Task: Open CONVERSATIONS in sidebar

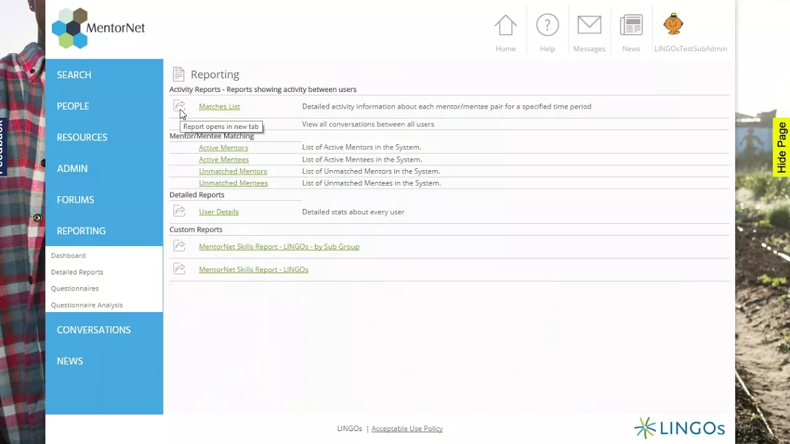Action: (x=94, y=330)
